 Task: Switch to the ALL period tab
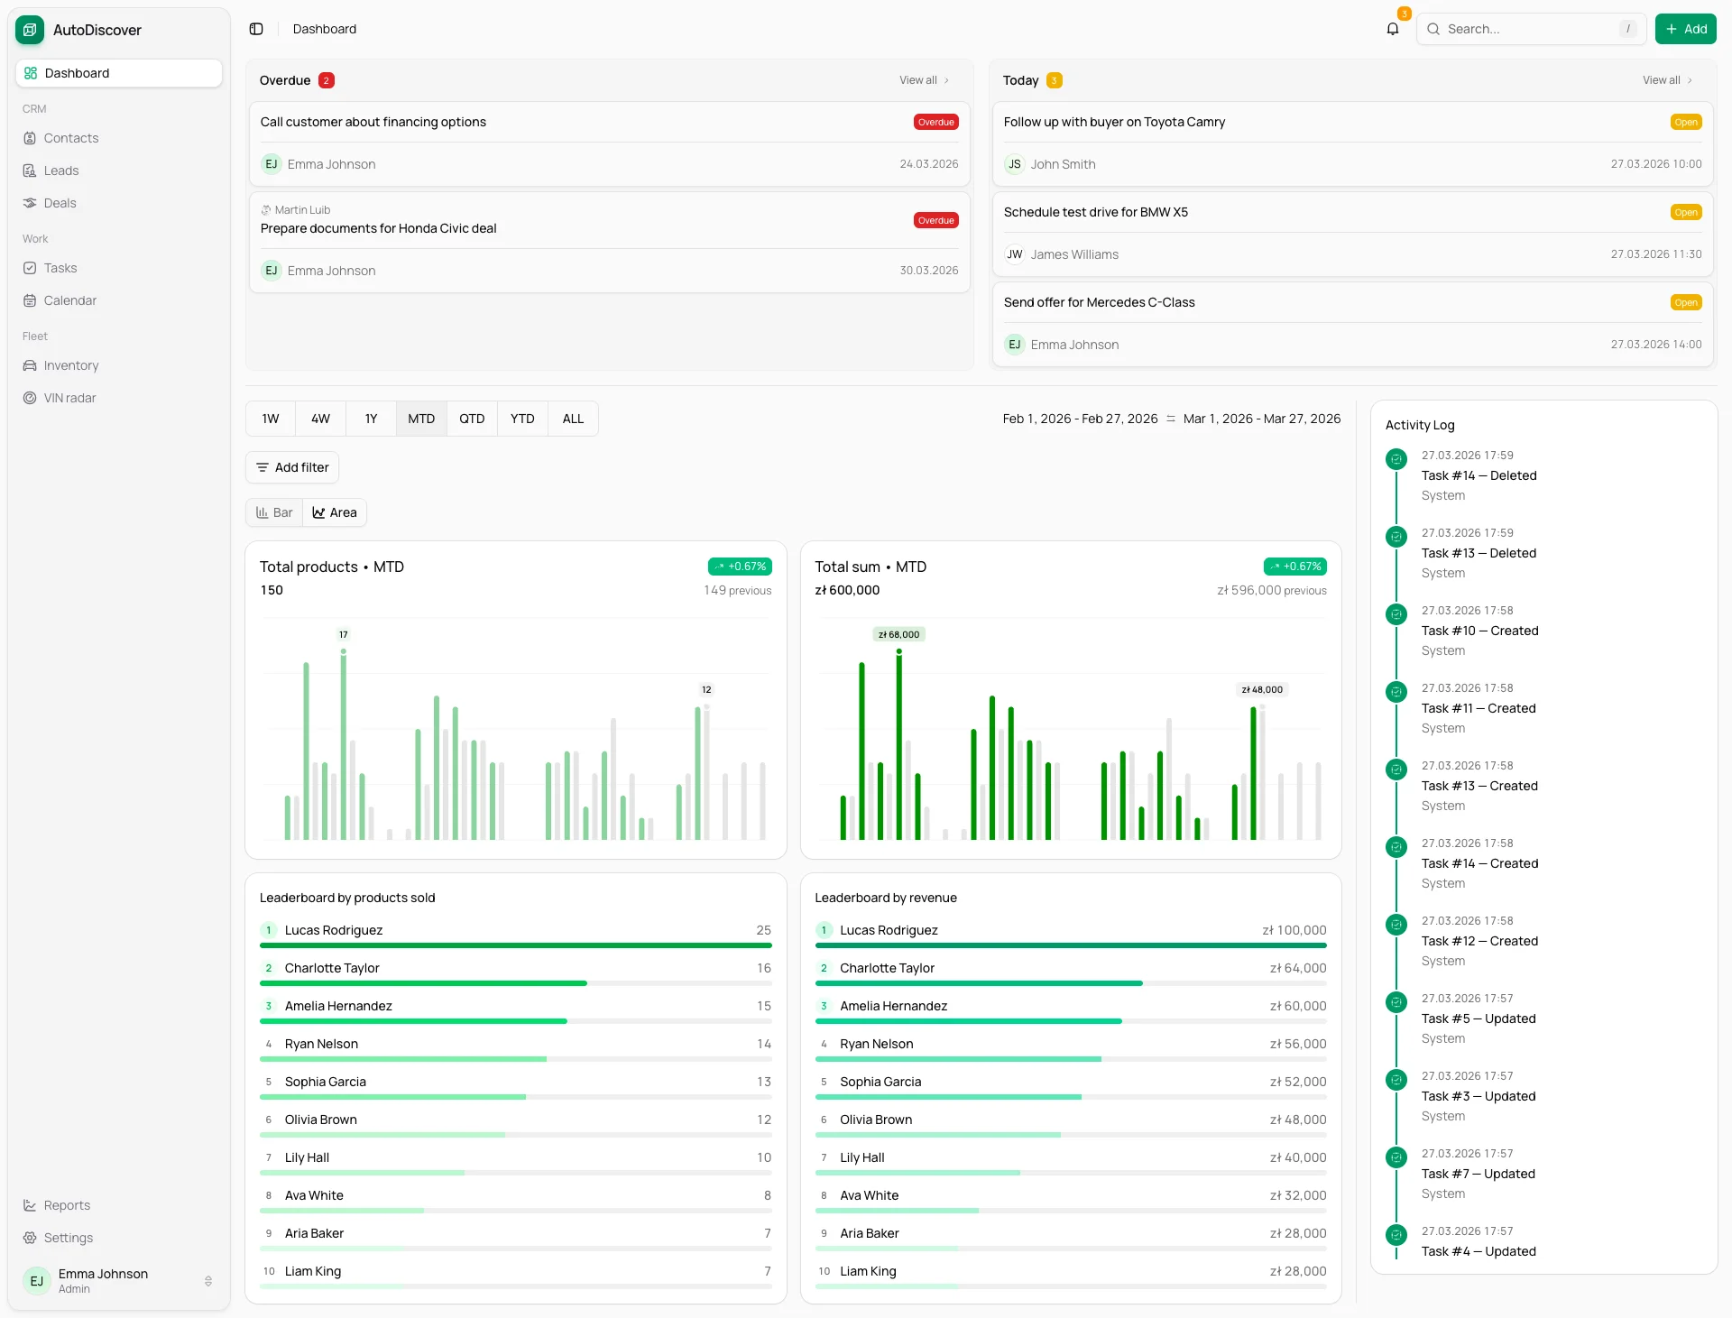572,418
